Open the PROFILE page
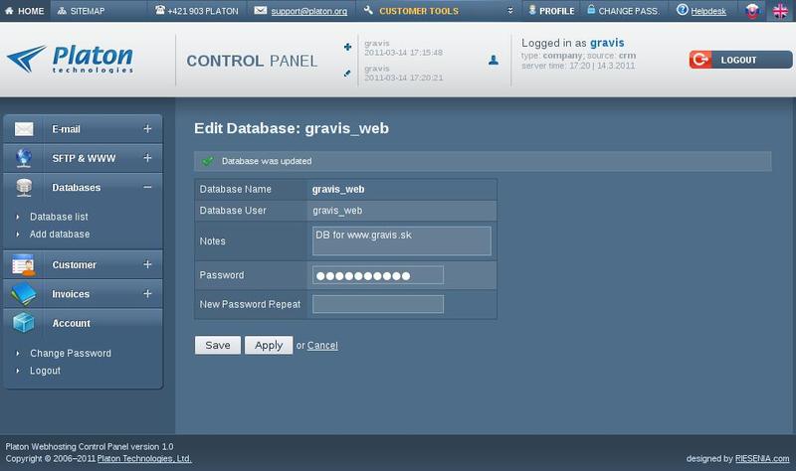The width and height of the screenshot is (796, 471). point(557,11)
